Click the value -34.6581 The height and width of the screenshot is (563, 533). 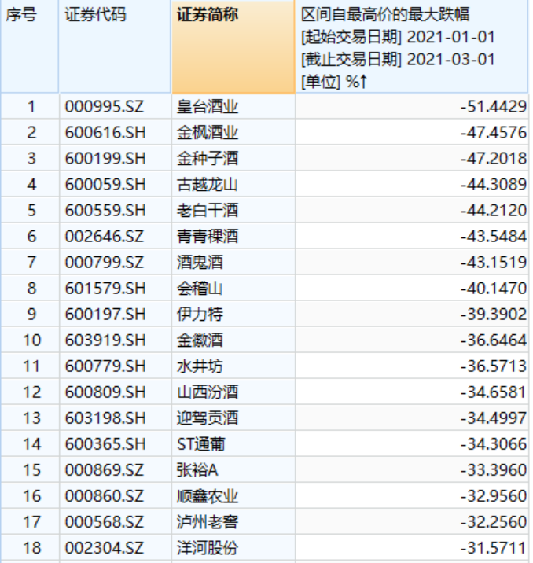(x=494, y=392)
